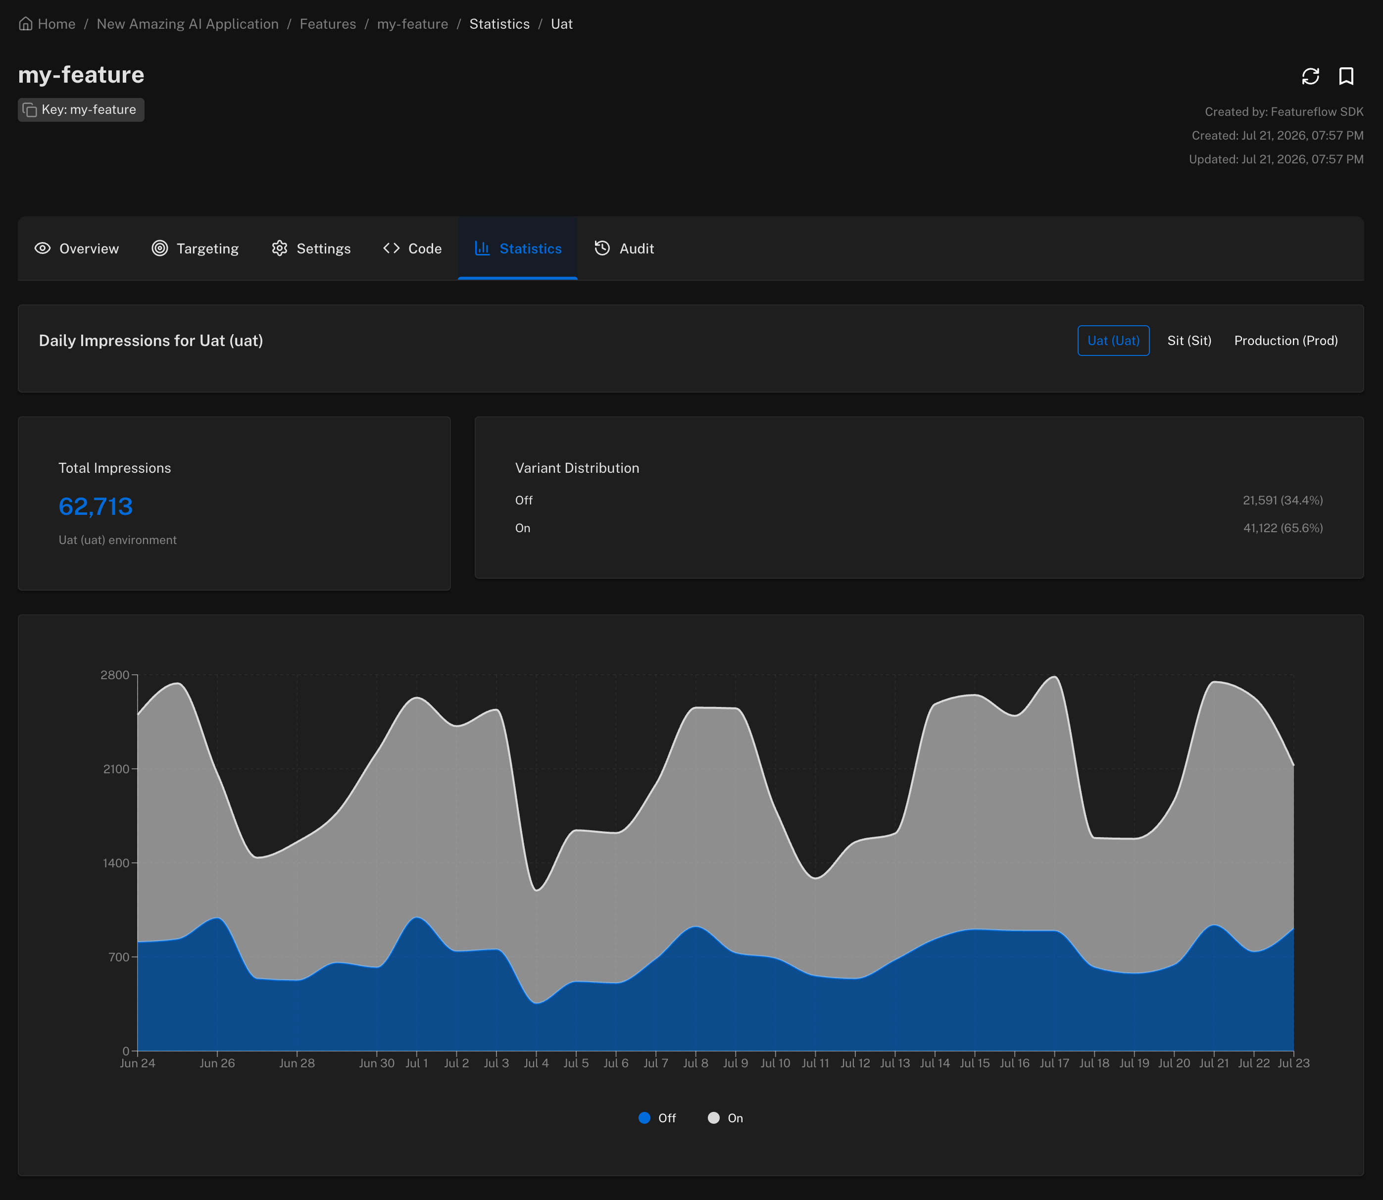Screen dimensions: 1383x1200
Task: Click the On count 41,122 (65.6%)
Action: click(x=1283, y=528)
